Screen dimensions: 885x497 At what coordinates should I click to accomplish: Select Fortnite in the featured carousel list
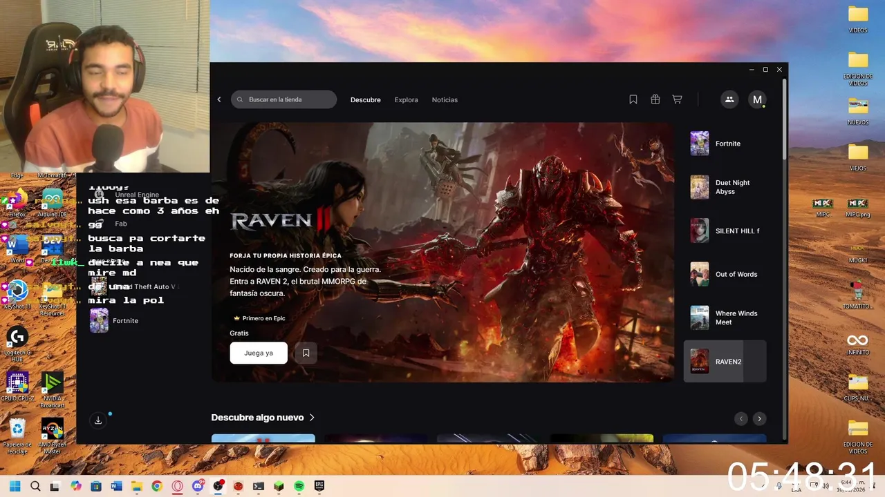point(725,144)
